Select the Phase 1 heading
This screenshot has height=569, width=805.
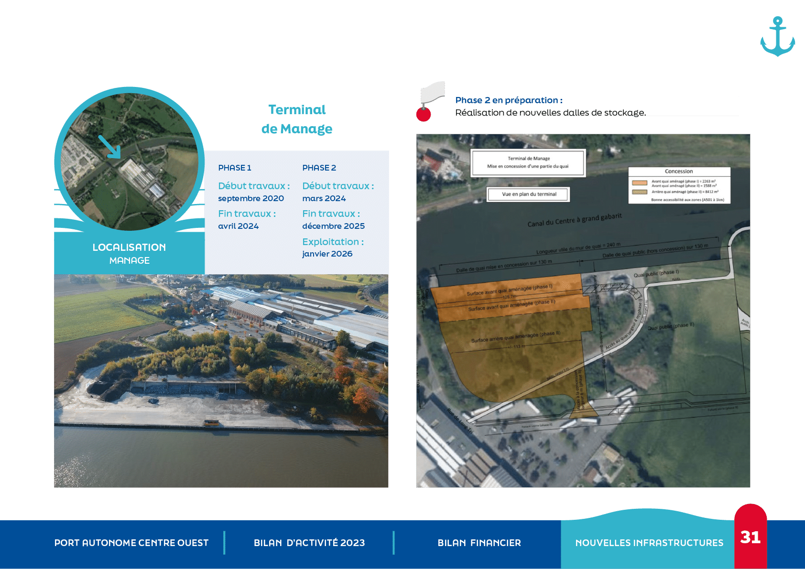235,168
